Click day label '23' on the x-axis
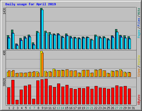Viewport: 142px width, 111px height. coord(100,108)
